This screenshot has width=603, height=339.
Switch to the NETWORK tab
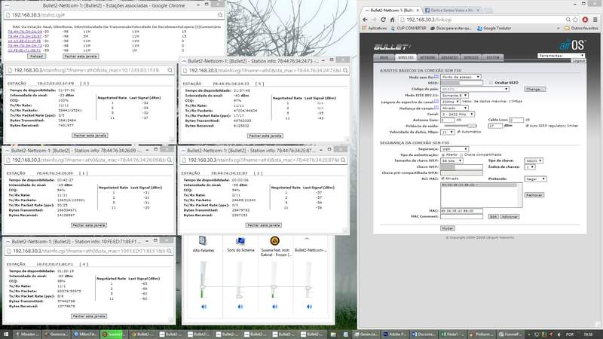click(x=427, y=58)
